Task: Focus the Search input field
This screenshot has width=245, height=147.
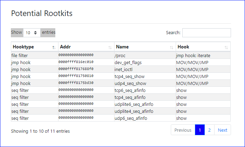Action: [x=206, y=33]
